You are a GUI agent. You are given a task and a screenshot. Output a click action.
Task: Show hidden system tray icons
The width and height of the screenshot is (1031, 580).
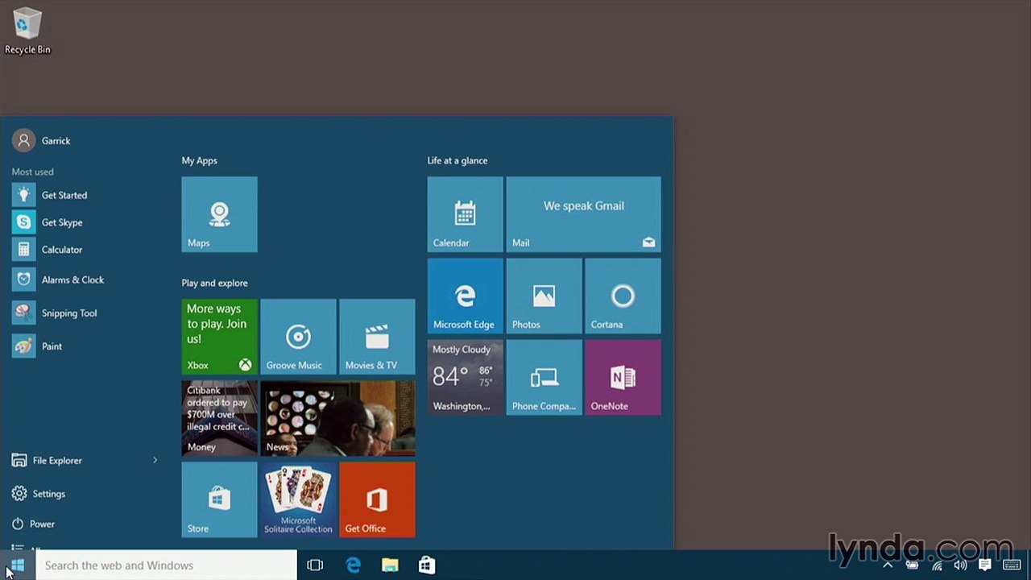tap(888, 565)
